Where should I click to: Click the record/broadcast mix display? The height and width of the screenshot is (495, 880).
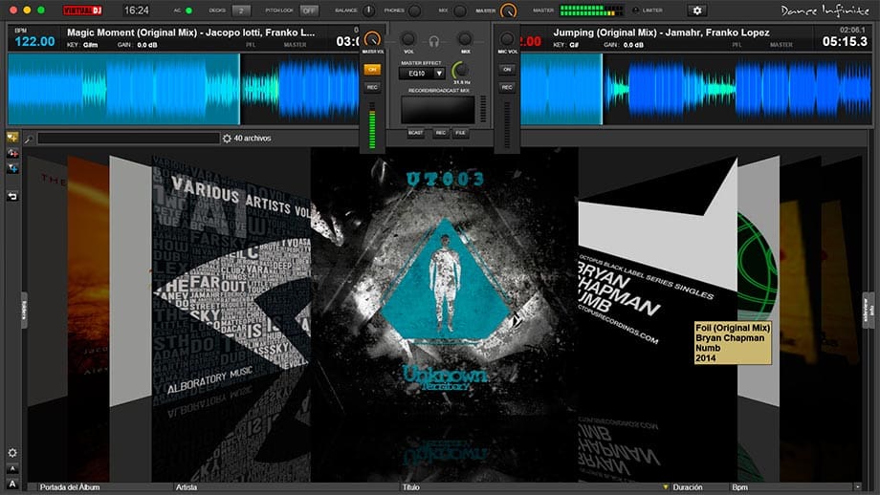click(438, 109)
